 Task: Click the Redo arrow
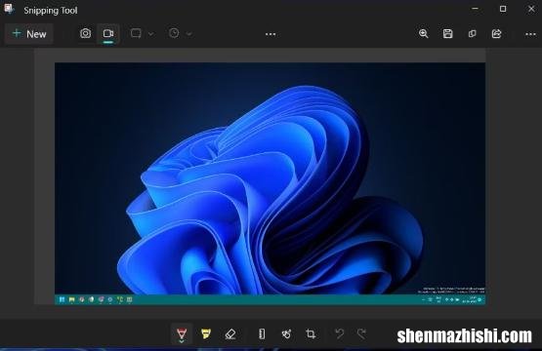[361, 333]
